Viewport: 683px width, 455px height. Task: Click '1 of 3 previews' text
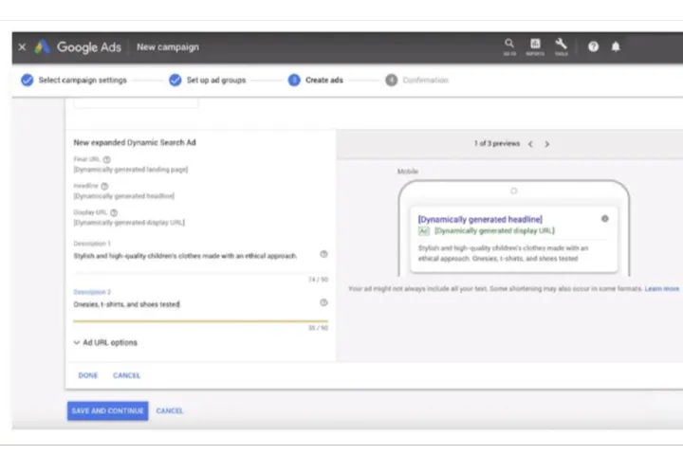pyautogui.click(x=497, y=144)
